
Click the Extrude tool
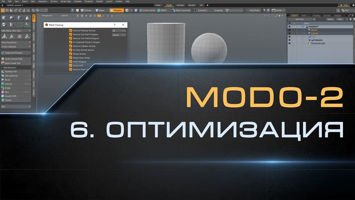[x=16, y=84]
